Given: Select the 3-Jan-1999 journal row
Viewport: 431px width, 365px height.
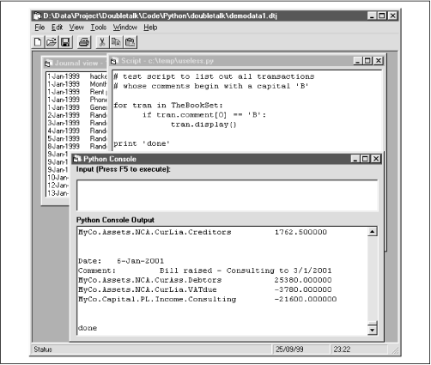Looking at the screenshot, I should (x=76, y=123).
